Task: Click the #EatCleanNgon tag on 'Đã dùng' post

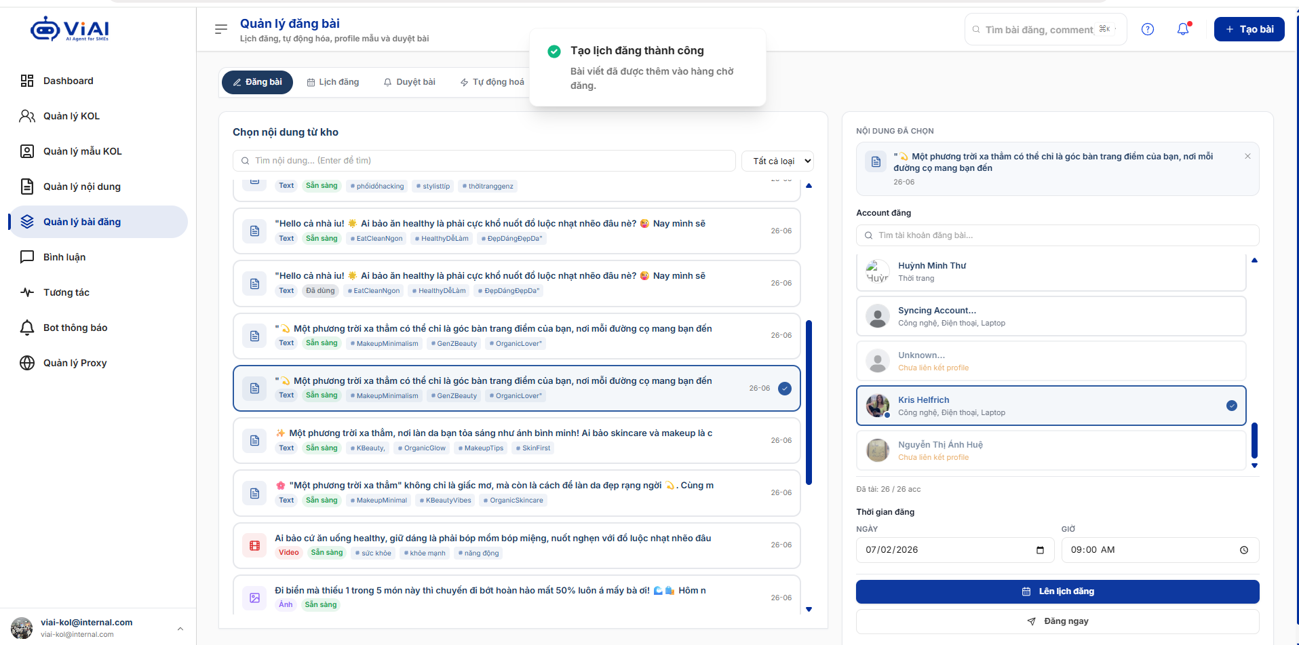Action: pos(374,291)
